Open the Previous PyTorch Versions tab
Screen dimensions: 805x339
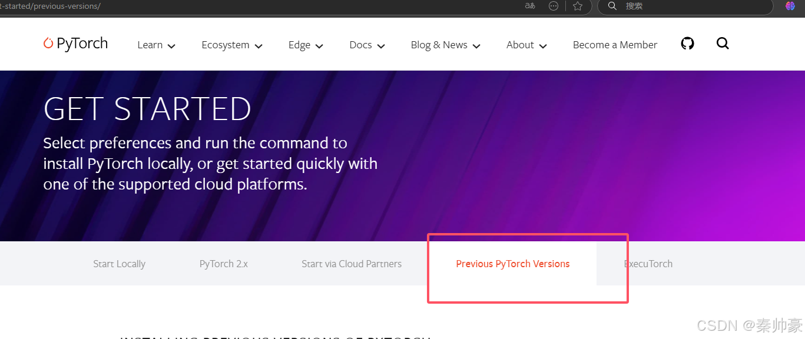512,264
